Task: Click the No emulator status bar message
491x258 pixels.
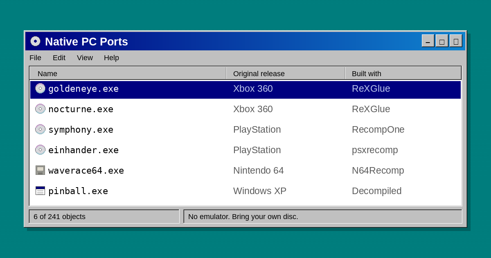Action: [x=243, y=217]
